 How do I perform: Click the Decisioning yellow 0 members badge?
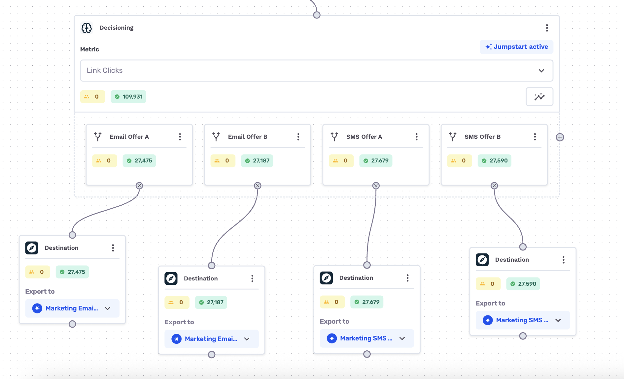pyautogui.click(x=92, y=97)
